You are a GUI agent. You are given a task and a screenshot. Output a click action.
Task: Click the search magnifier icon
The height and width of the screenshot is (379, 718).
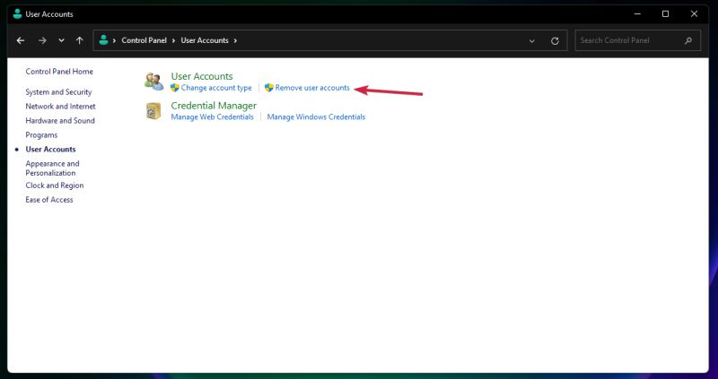[x=688, y=41]
